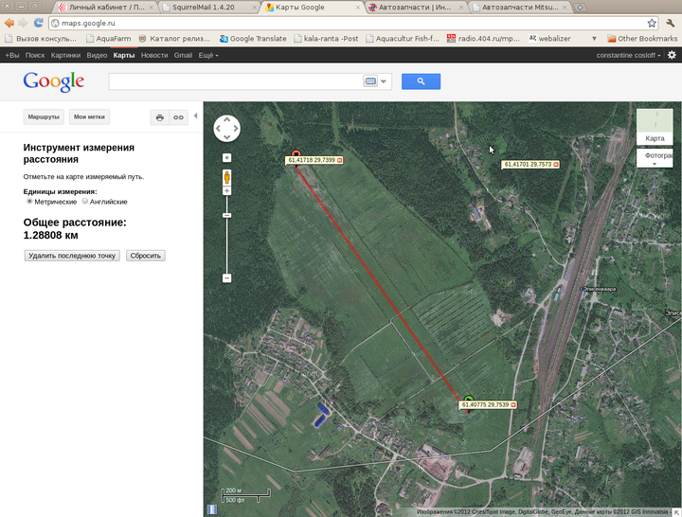This screenshot has width=682, height=517.
Task: Click the print icon in the left panel
Action: click(159, 117)
